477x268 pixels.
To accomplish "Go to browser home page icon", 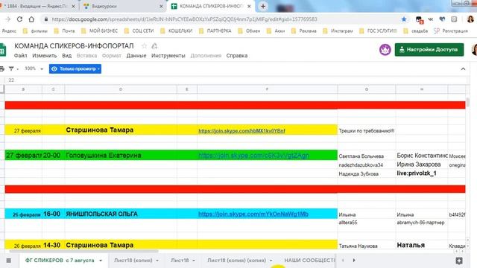I will [31, 19].
